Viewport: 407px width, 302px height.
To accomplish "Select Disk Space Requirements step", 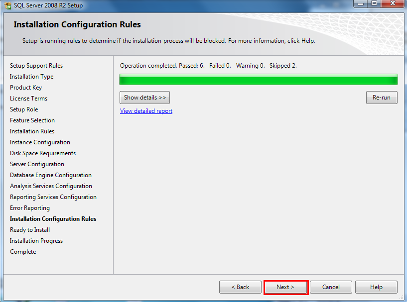I will click(43, 153).
